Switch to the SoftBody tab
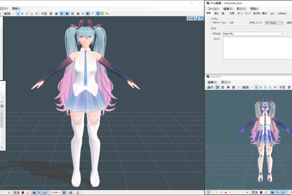Viewport: 292px width, 195px height. coord(282,13)
